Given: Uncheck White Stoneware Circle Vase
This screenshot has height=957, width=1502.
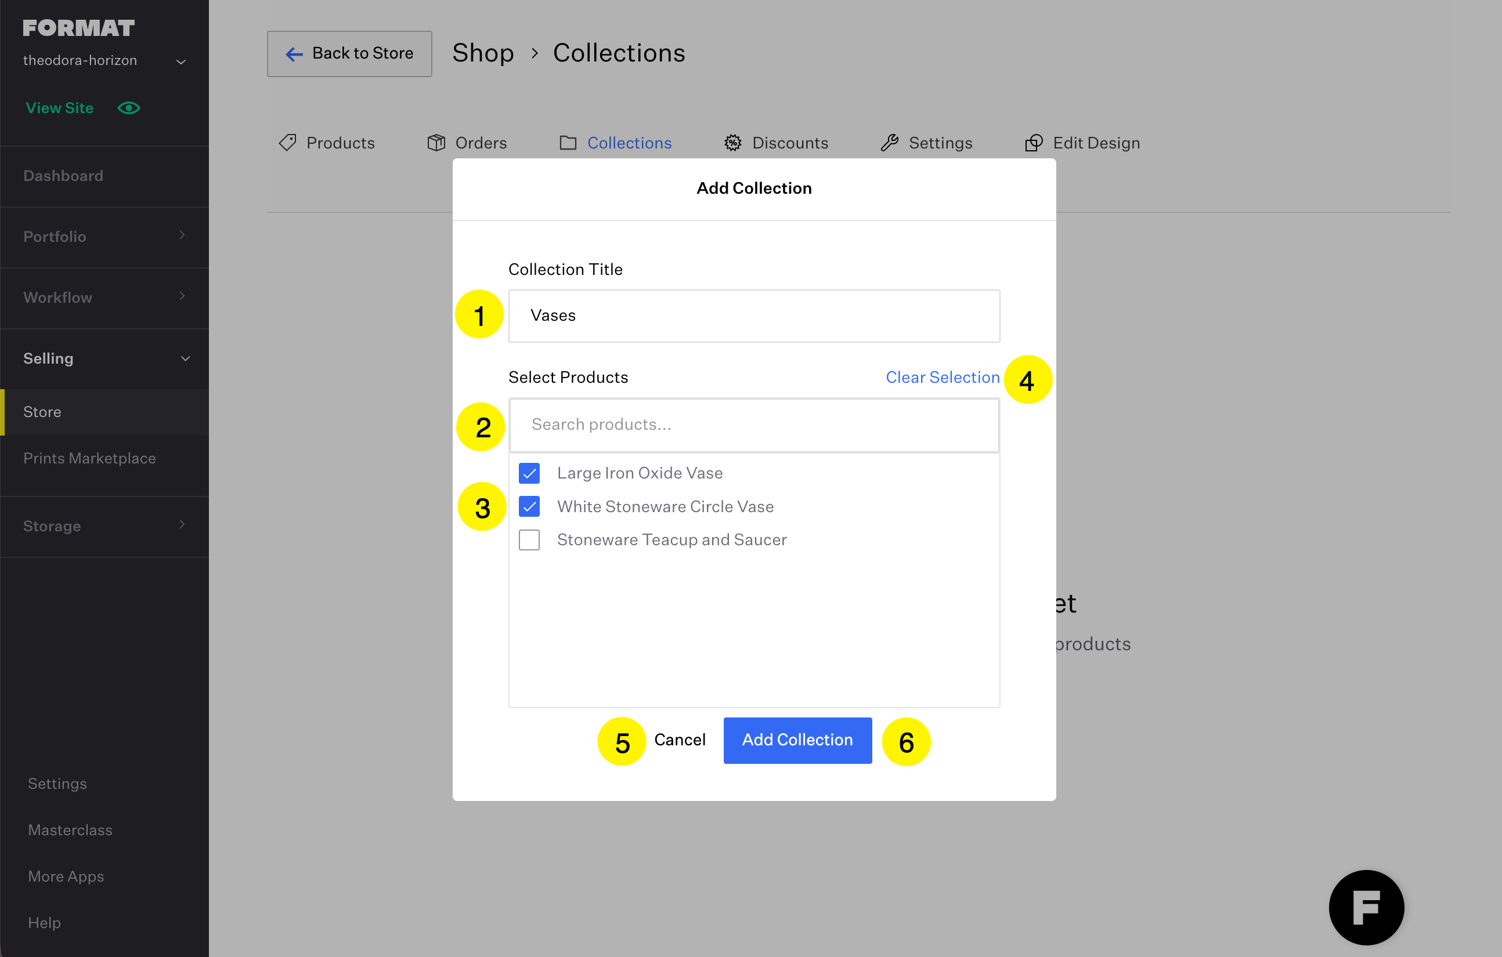Looking at the screenshot, I should click(529, 506).
